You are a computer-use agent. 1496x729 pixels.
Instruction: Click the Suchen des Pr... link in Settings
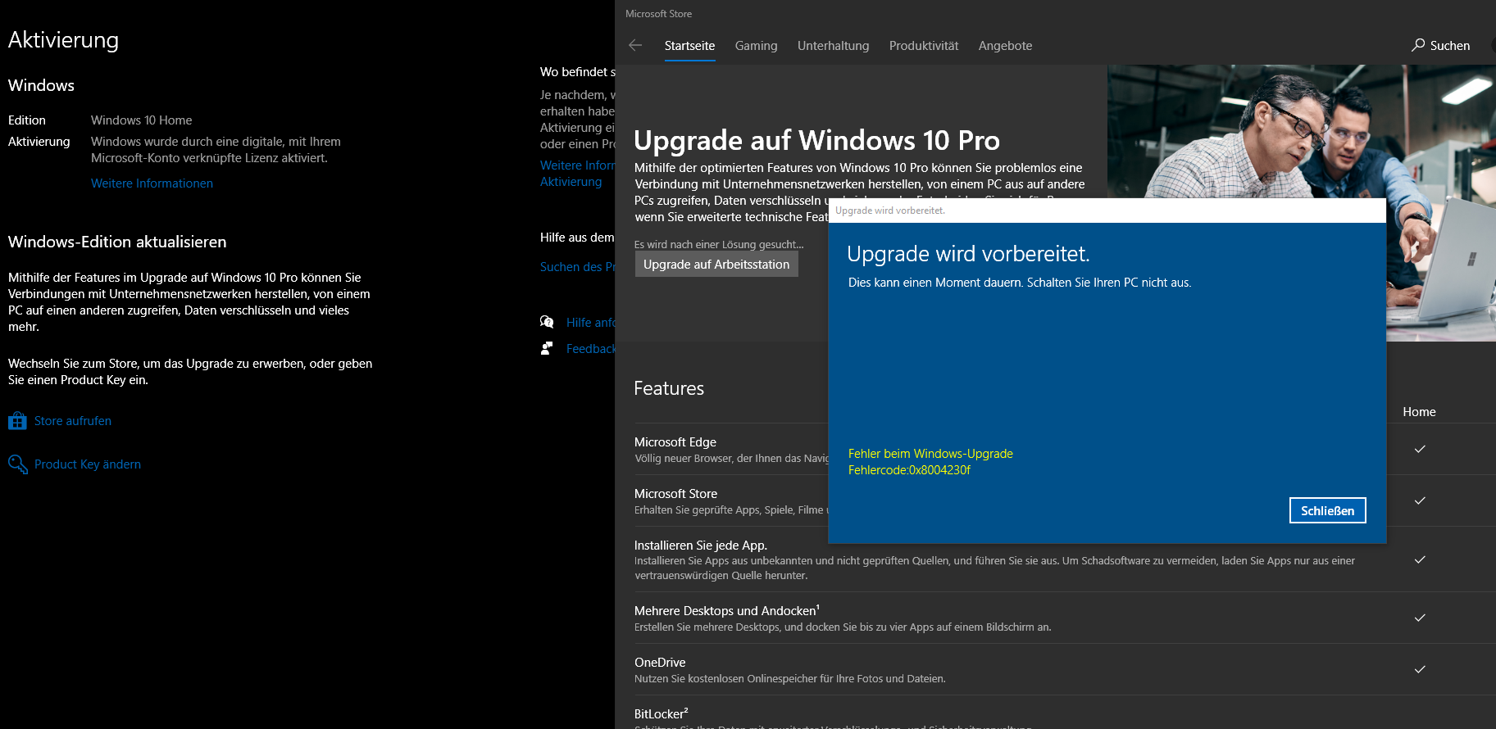pyautogui.click(x=577, y=267)
